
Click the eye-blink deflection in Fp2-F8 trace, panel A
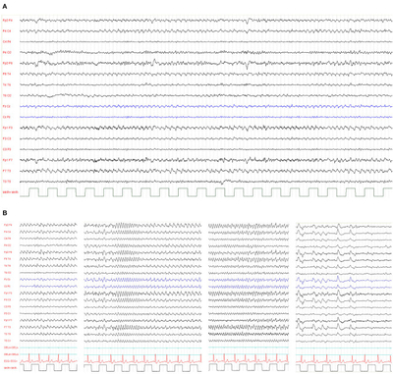[x=248, y=64]
